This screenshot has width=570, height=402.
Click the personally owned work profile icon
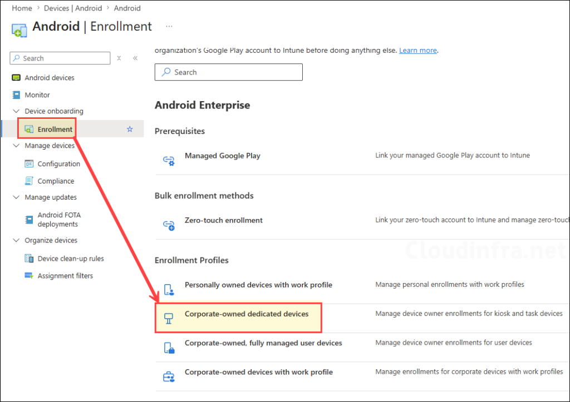point(169,290)
